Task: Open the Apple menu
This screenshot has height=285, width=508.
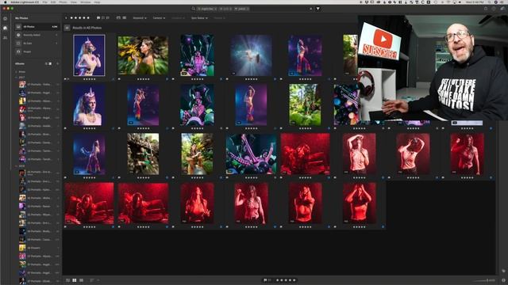Action: [x=6, y=2]
